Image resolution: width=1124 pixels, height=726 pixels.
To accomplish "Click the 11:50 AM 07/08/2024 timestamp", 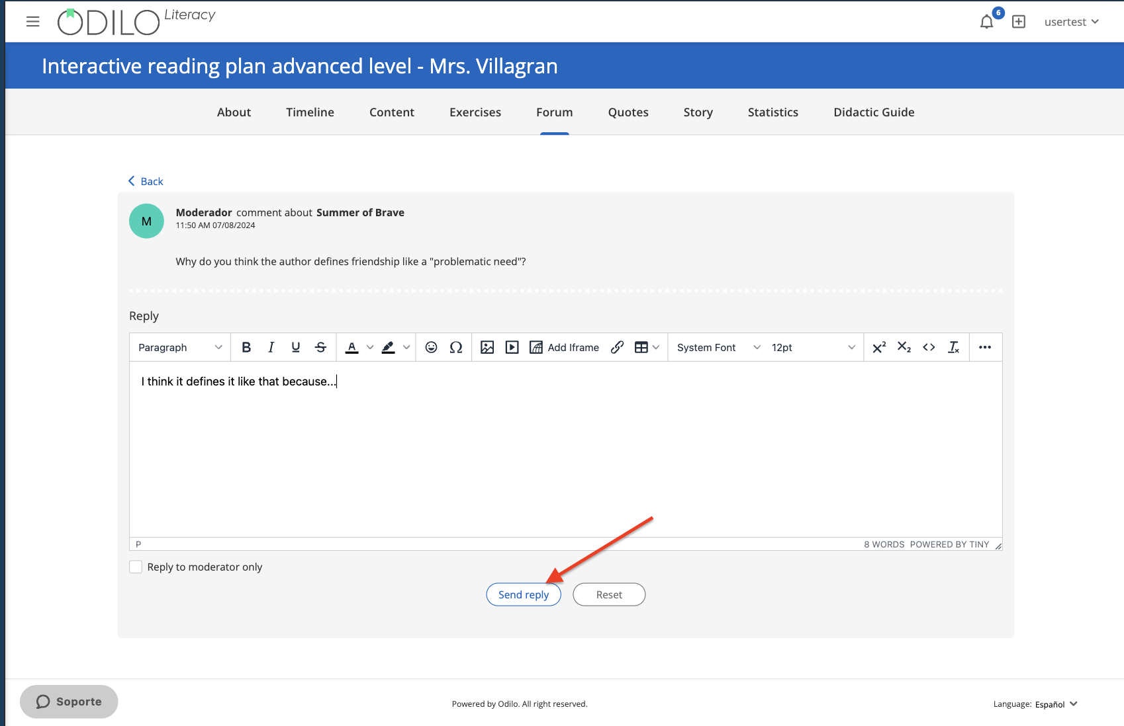I will point(215,225).
